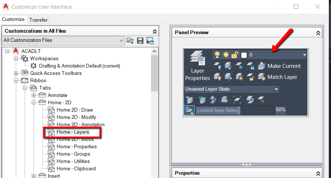Click the Quick Access Toolbars tree label
The image size is (331, 178).
56,73
